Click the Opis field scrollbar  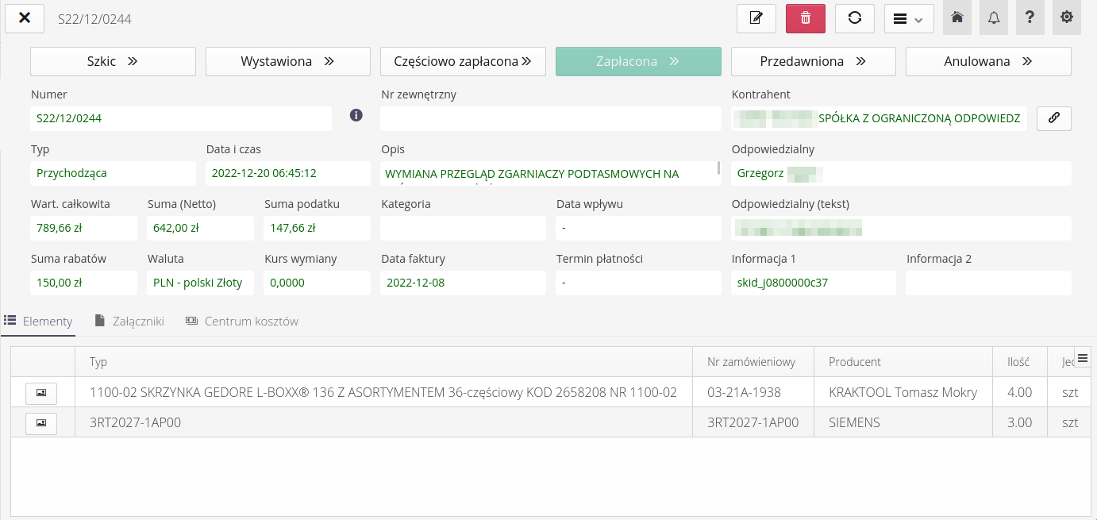(x=719, y=168)
